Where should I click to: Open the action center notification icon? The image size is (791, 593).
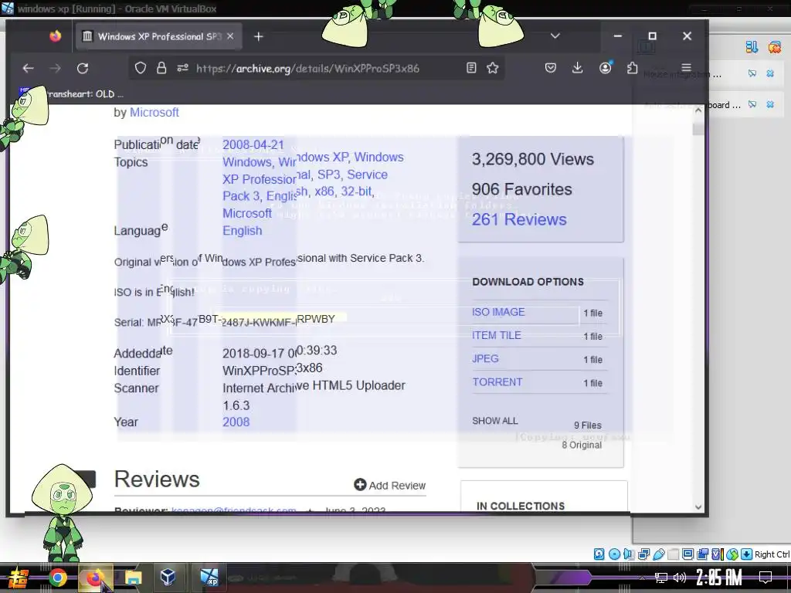point(766,578)
